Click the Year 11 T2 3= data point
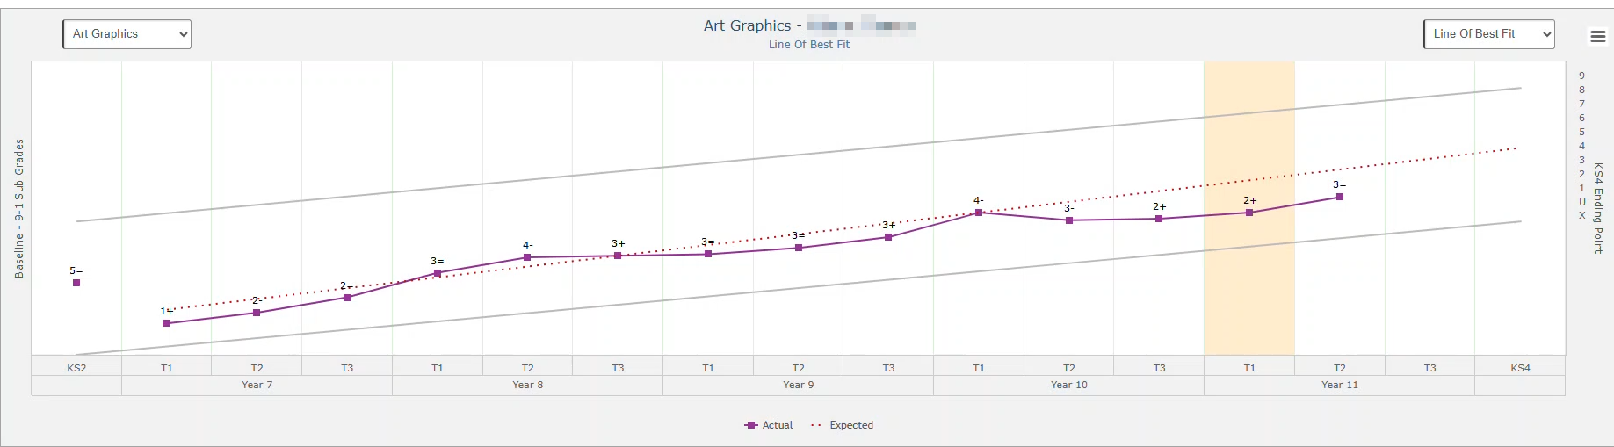The width and height of the screenshot is (1614, 447). [1340, 197]
